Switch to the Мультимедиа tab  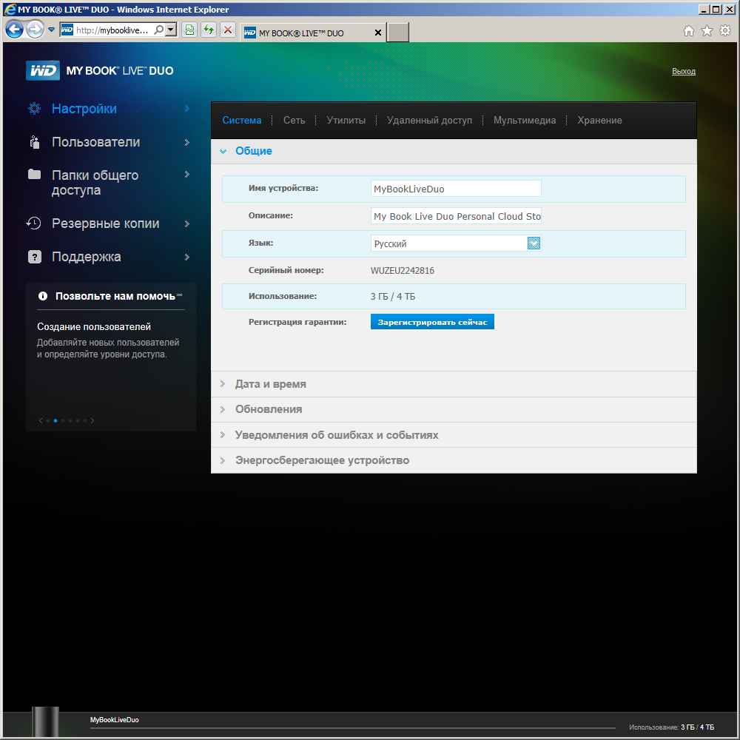click(x=525, y=121)
